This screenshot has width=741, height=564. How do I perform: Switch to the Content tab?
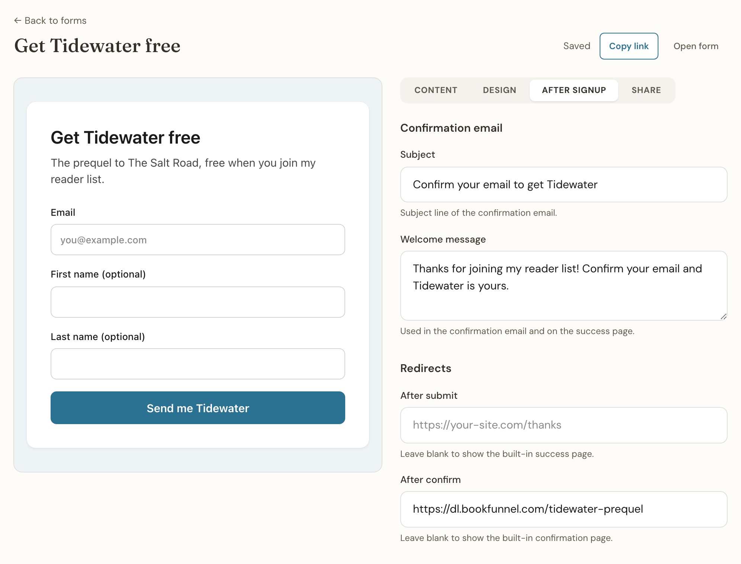pos(436,90)
